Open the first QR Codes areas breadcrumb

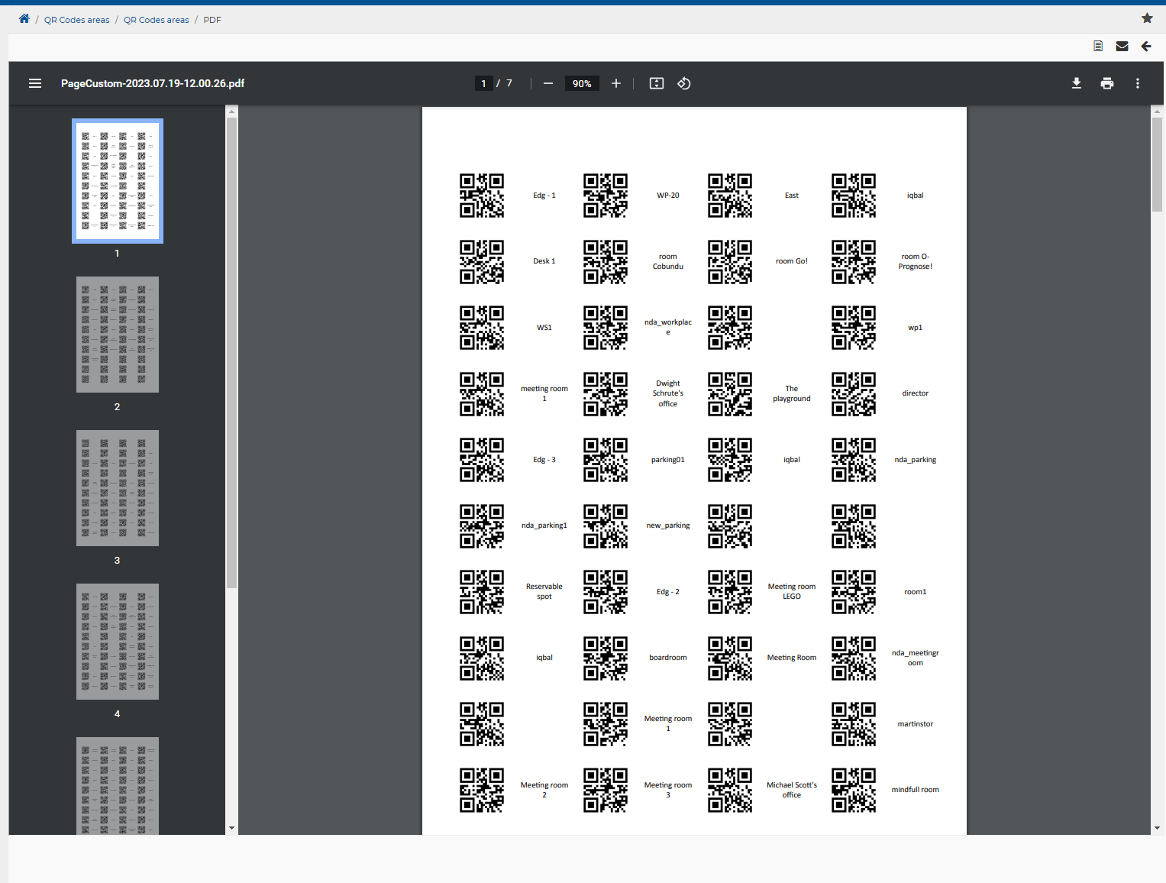(76, 20)
